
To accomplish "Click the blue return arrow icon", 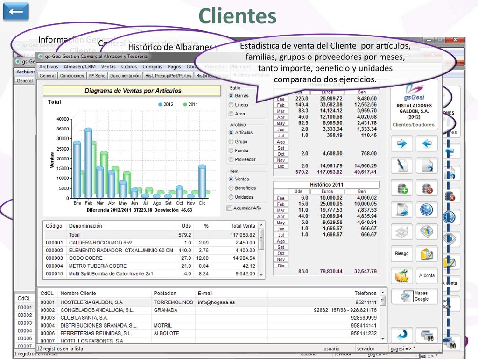I will click(402, 335).
